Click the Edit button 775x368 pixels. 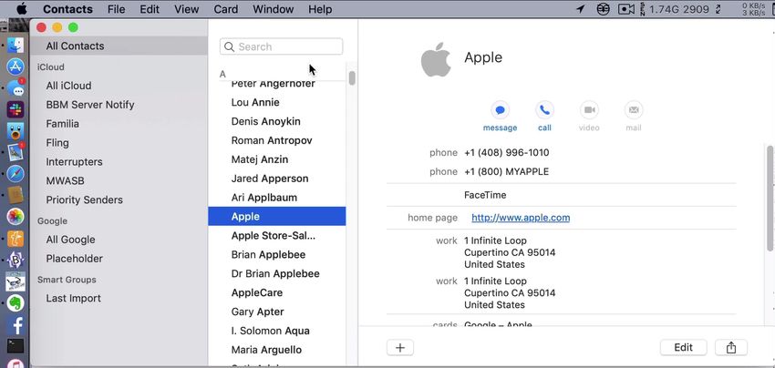pos(684,348)
